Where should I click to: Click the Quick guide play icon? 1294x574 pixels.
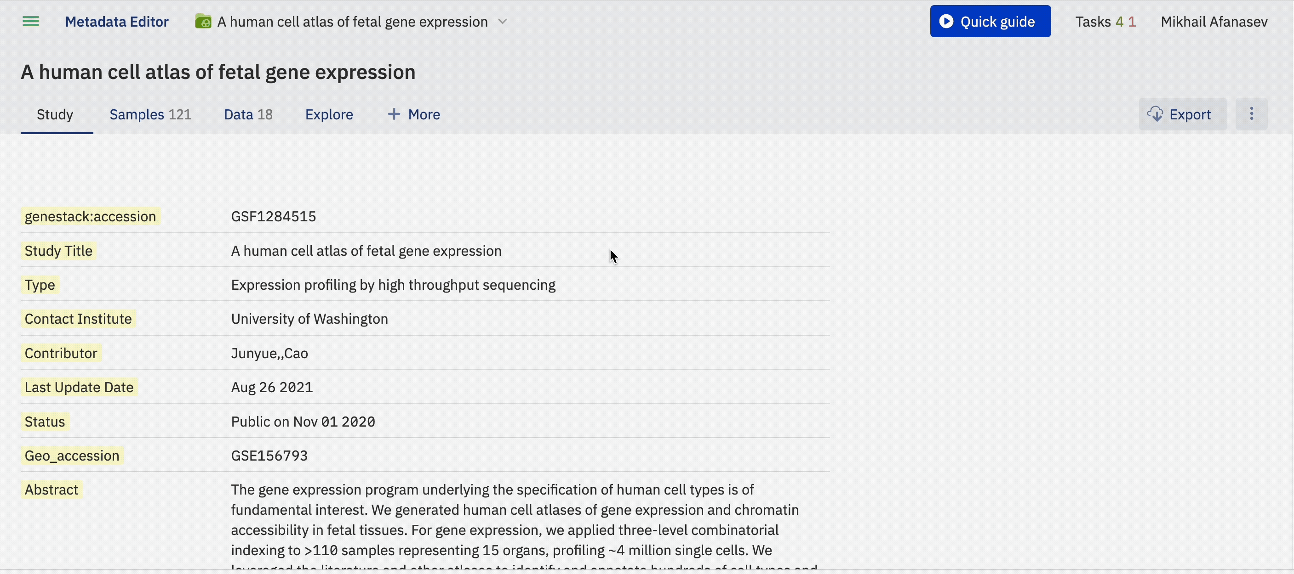coord(946,22)
